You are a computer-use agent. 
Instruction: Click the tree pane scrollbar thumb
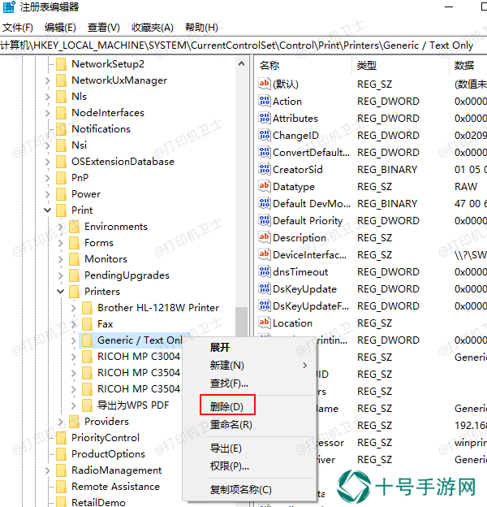pos(241,322)
